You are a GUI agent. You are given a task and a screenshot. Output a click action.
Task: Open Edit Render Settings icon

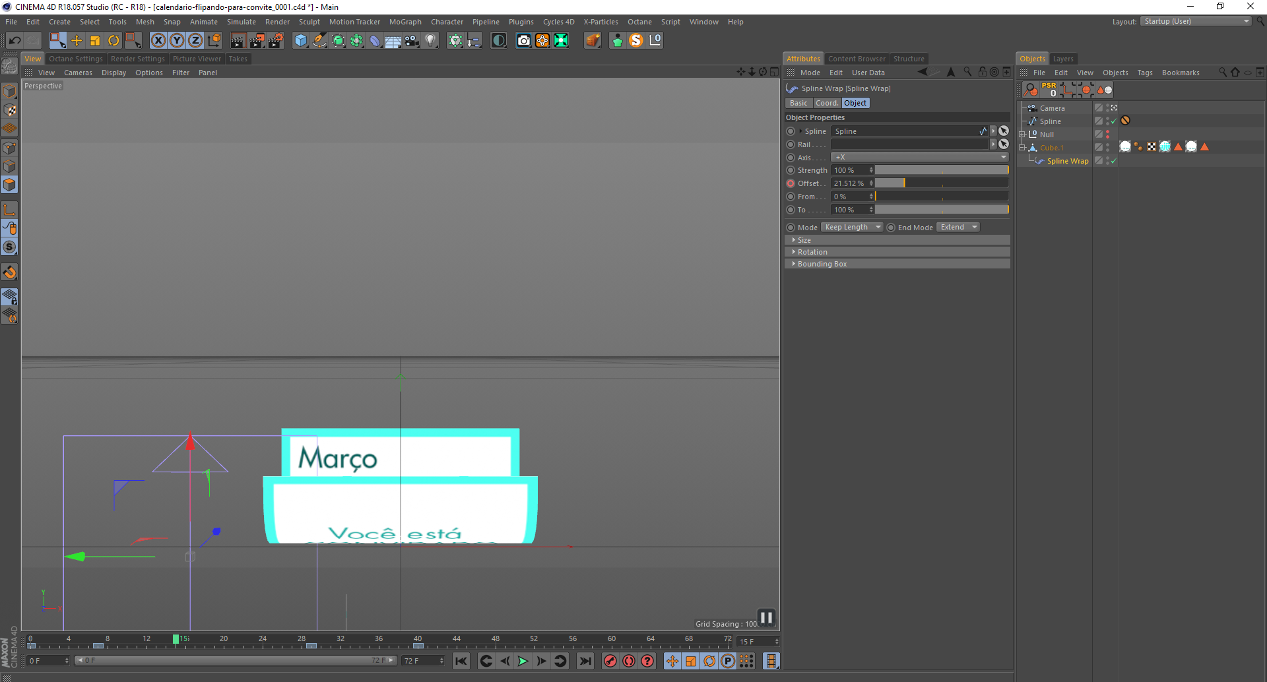(276, 41)
